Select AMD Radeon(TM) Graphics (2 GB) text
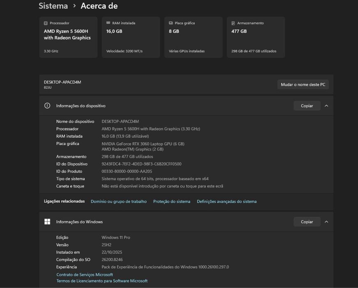 tap(132, 149)
